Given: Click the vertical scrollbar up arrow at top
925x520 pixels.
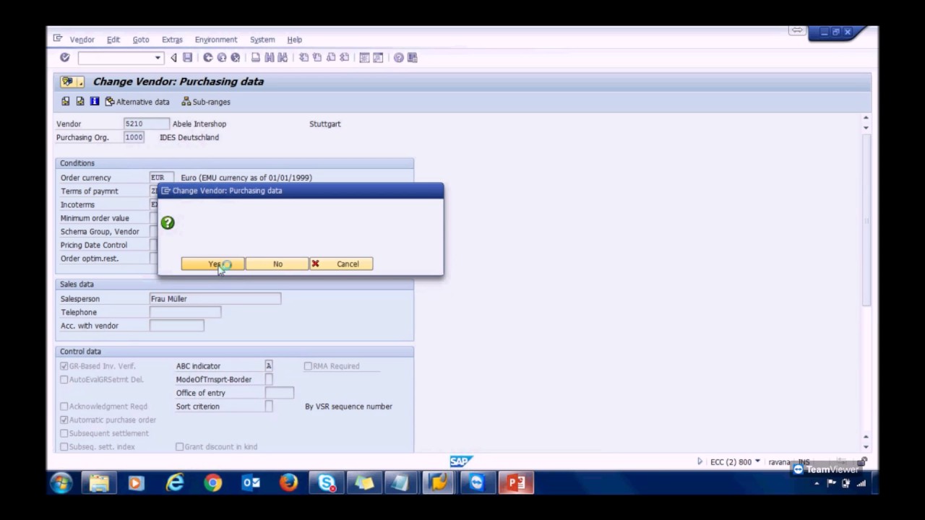Looking at the screenshot, I should [866, 118].
